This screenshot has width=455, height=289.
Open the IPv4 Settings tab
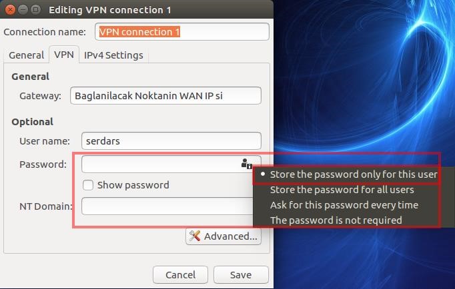pos(113,55)
